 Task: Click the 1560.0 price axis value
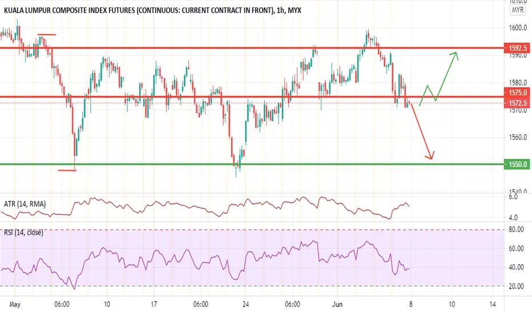click(518, 137)
